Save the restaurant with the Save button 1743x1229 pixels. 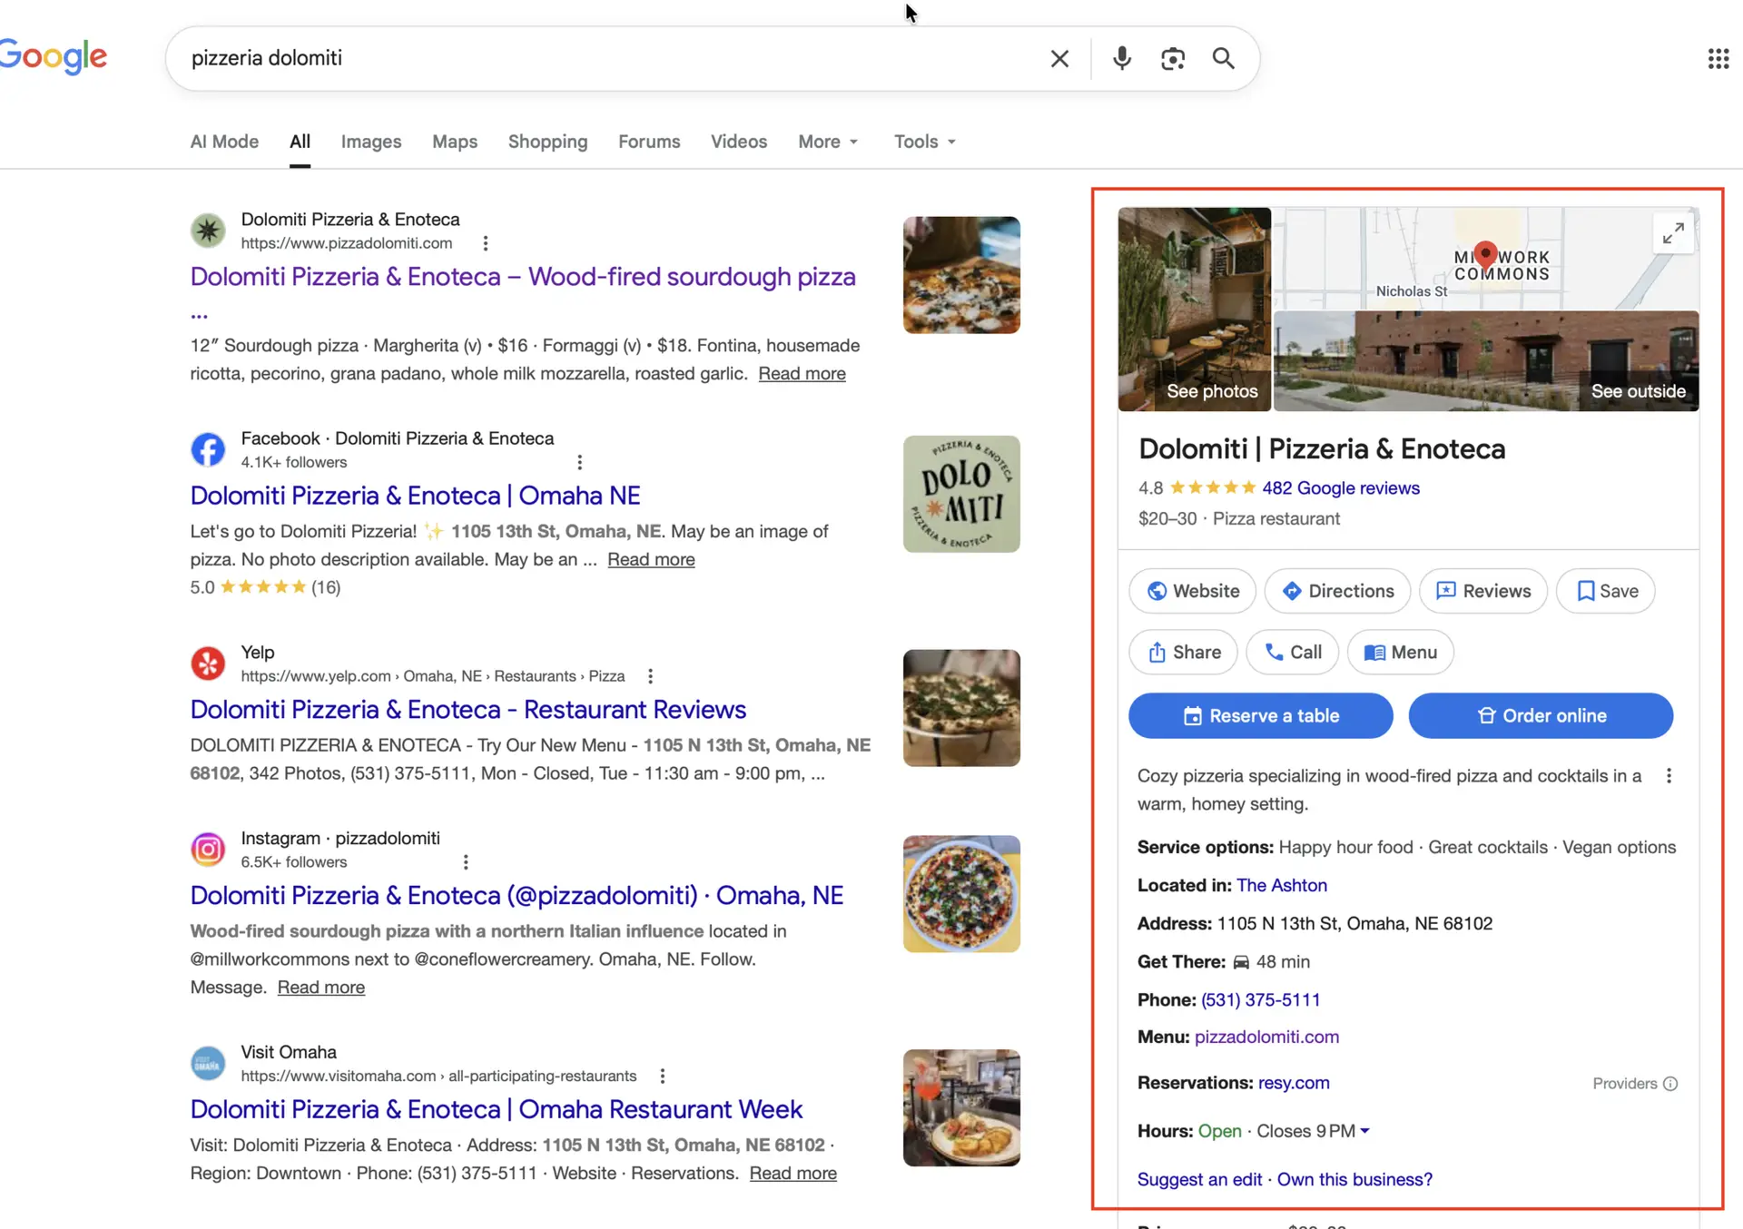click(x=1606, y=591)
